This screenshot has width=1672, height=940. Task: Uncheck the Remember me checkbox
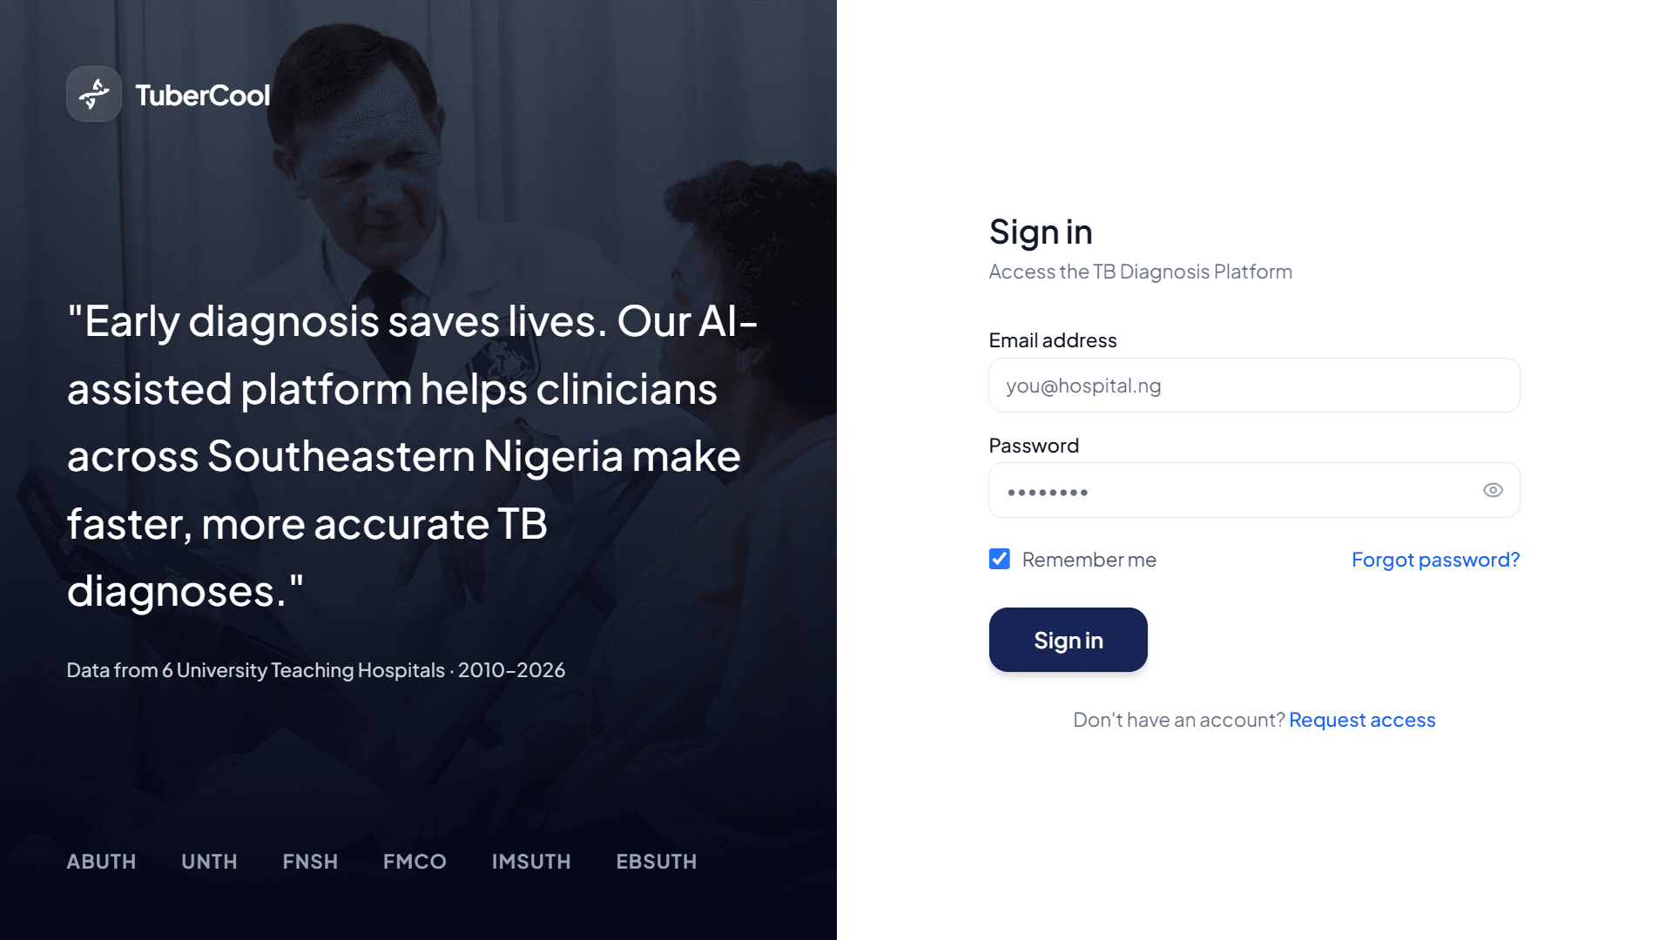click(x=1000, y=559)
